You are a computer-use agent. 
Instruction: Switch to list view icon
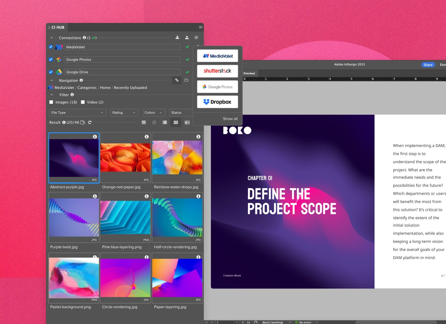click(165, 123)
